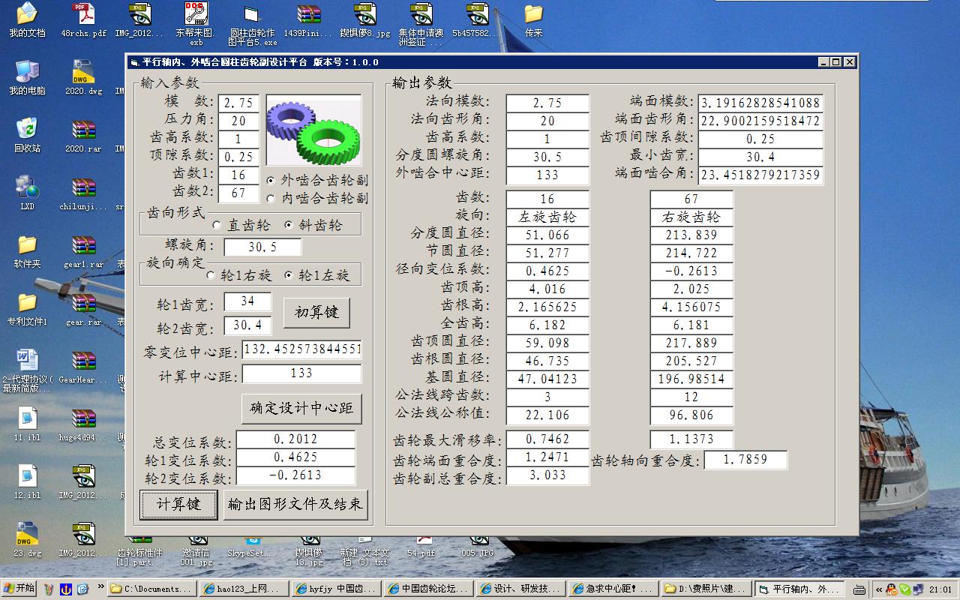The image size is (960, 600).
Task: Open the 23.dwg desktop file
Action: [x=27, y=540]
